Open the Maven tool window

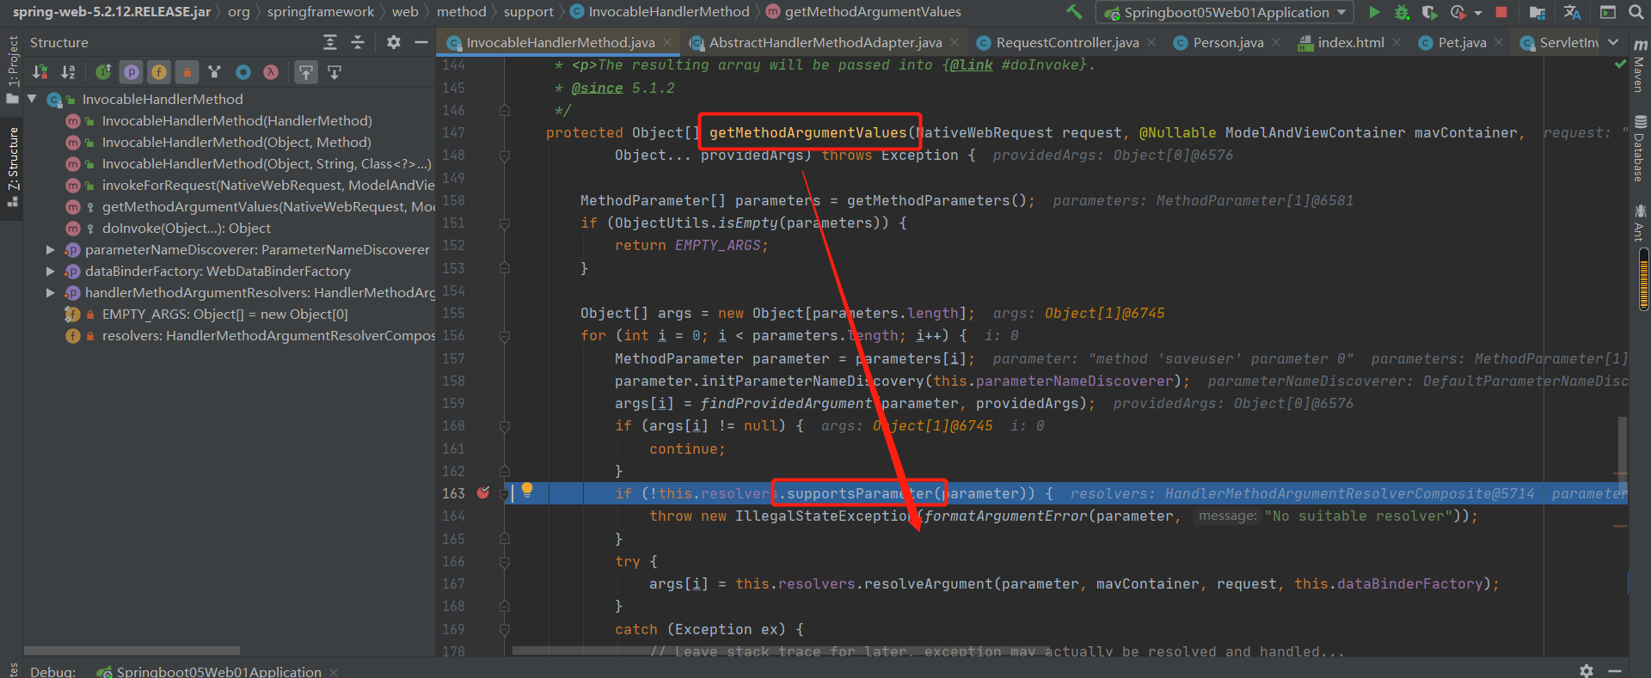[x=1640, y=67]
